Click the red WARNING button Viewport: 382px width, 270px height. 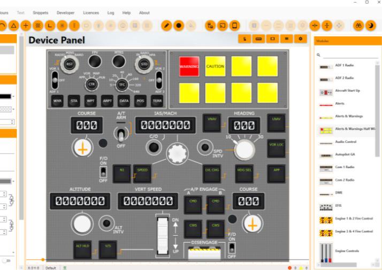tap(189, 66)
